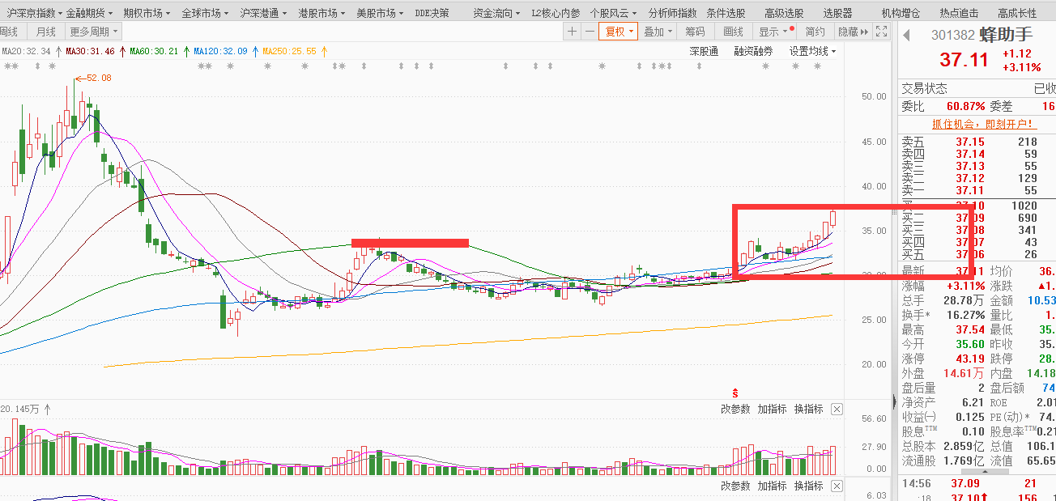Viewport: 1056px width, 501px height.
Task: Click 换指标 in the volume panel
Action: [808, 409]
